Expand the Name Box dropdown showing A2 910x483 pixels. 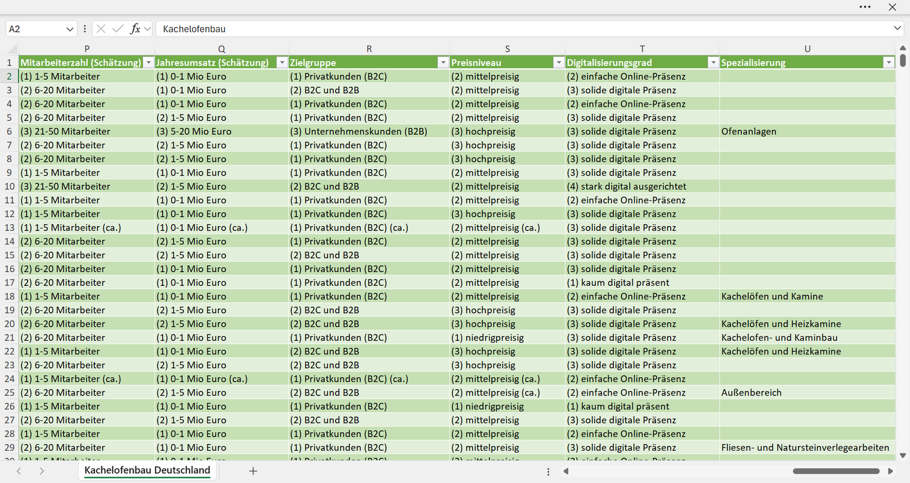[69, 29]
